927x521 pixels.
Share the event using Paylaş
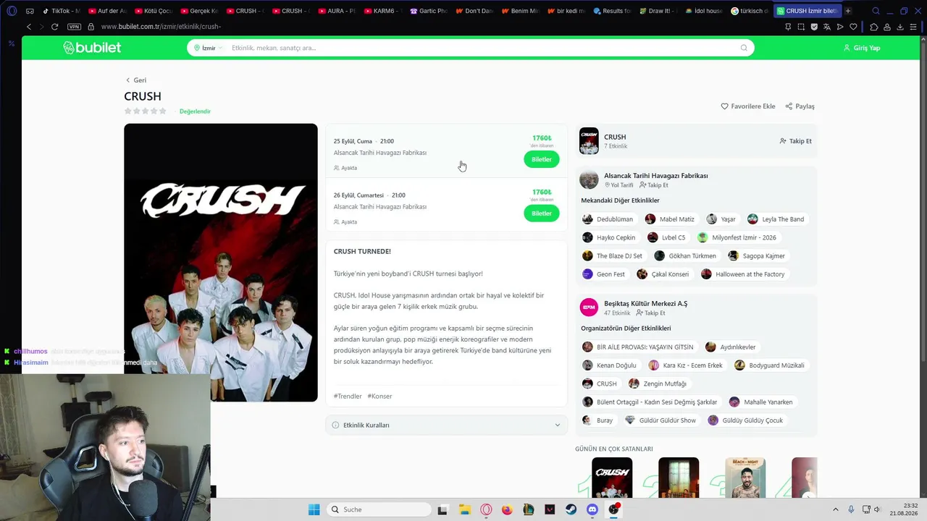pyautogui.click(x=800, y=106)
